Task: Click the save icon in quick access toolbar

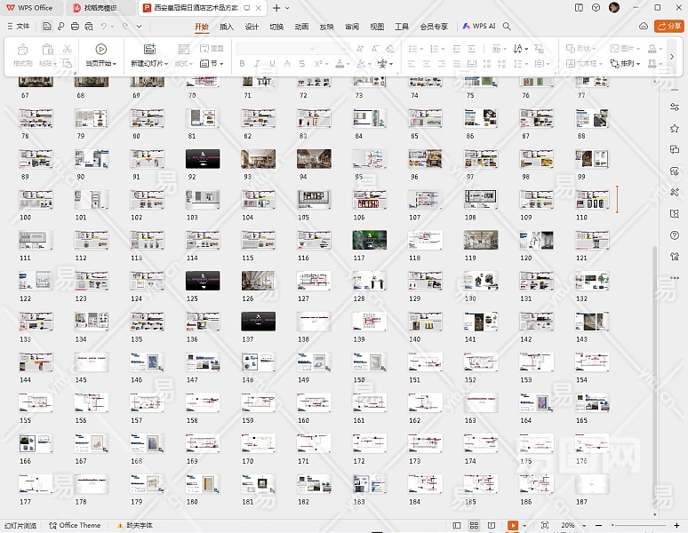Action: click(46, 27)
